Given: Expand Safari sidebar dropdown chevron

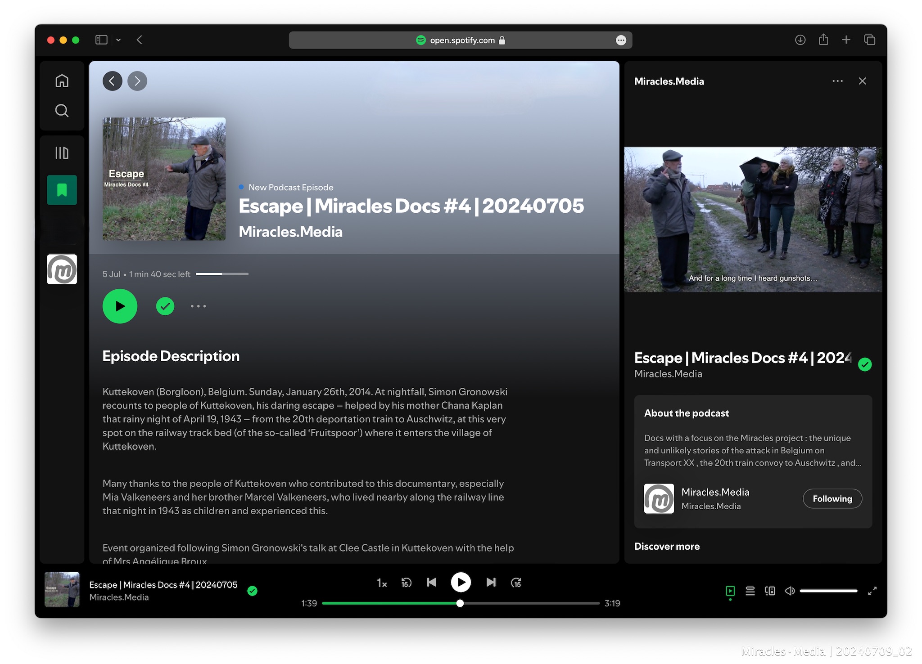Looking at the screenshot, I should coord(118,40).
